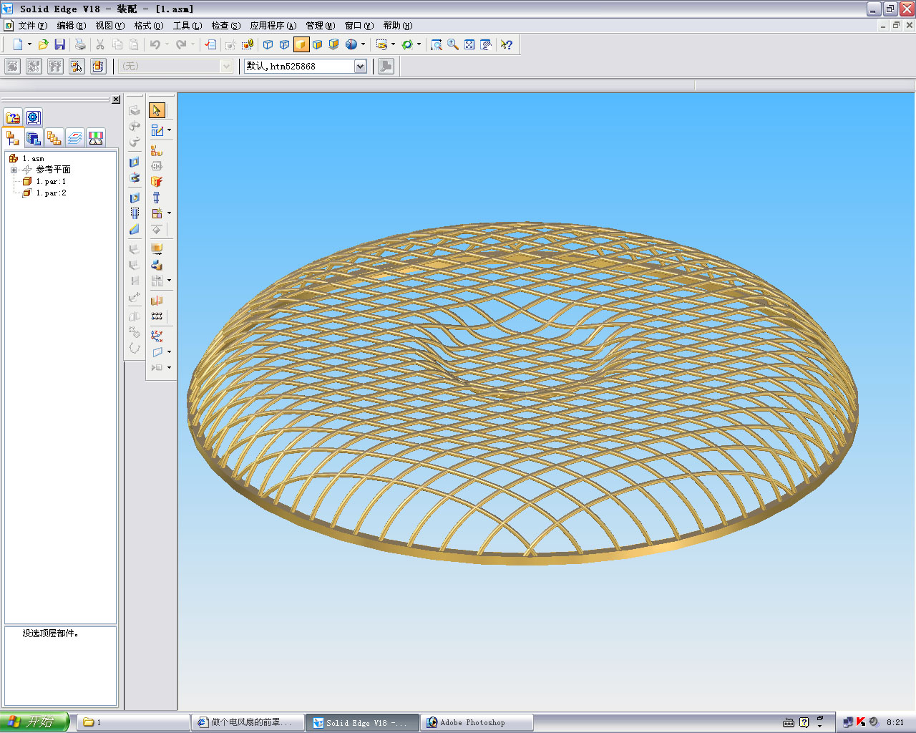916x733 pixels.
Task: Click the New document icon
Action: click(x=18, y=44)
